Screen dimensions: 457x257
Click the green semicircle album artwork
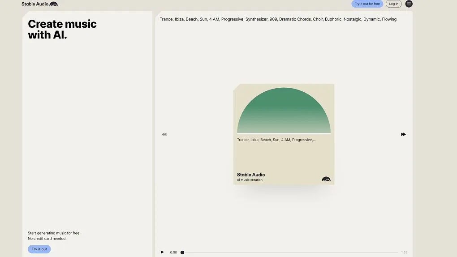pos(284,111)
